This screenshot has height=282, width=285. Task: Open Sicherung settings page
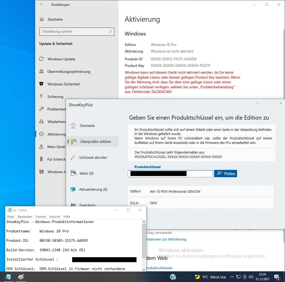coord(55,97)
